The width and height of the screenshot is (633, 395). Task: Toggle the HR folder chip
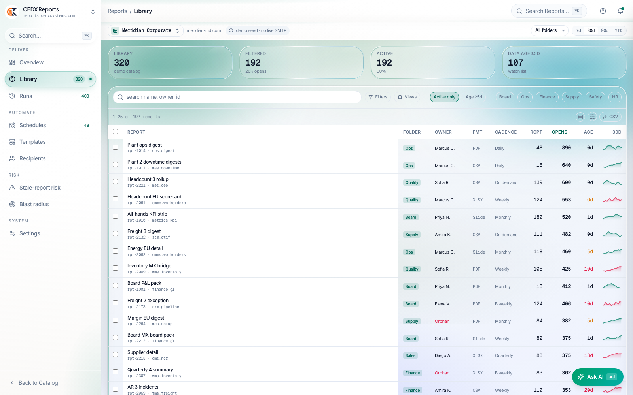click(x=615, y=97)
